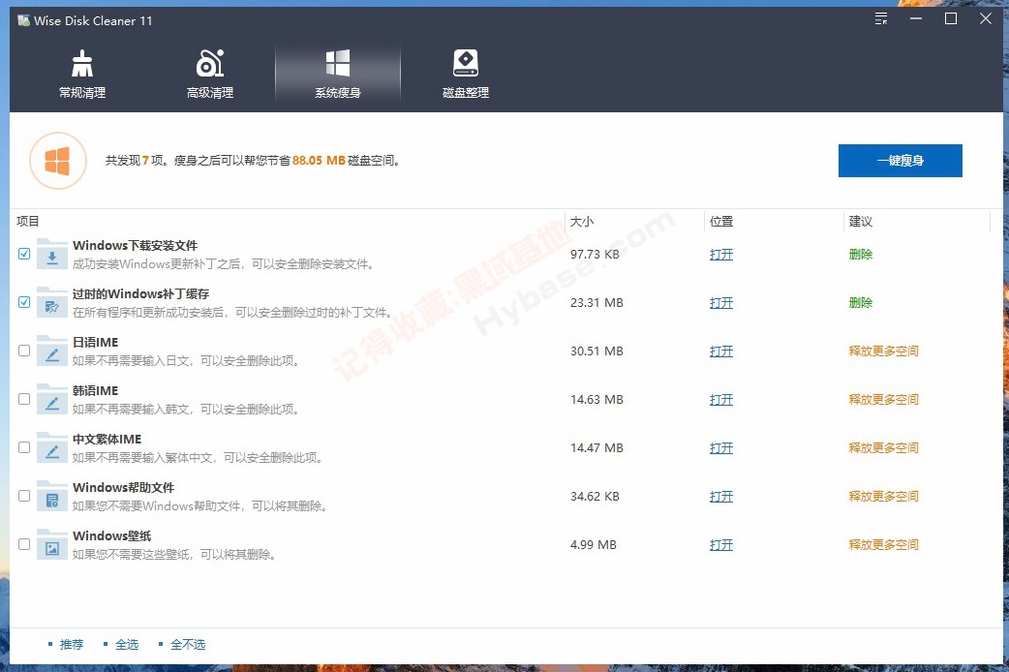Click the 全选 link at bottom
The image size is (1009, 672).
click(127, 644)
